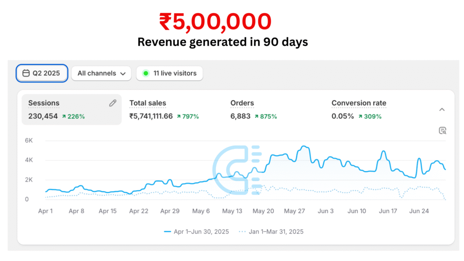Click the Sessions 226% upward trend arrow
464x261 pixels.
[64, 116]
